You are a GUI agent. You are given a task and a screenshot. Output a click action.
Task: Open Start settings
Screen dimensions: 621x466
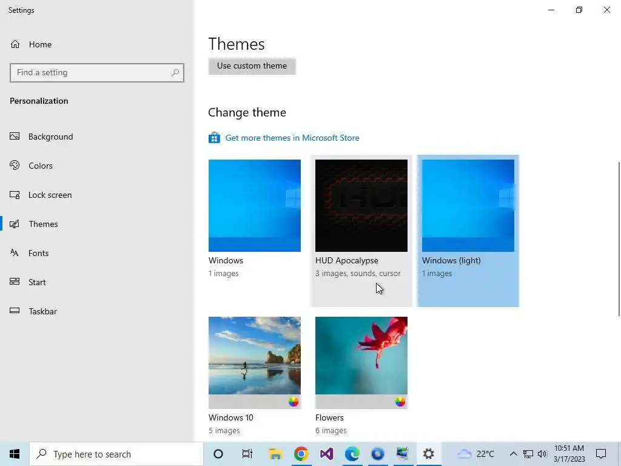pyautogui.click(x=97, y=282)
